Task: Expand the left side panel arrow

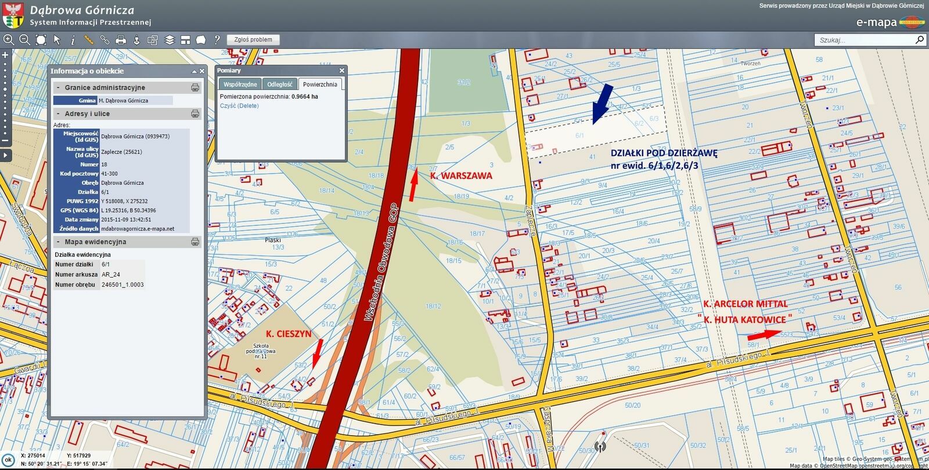Action: point(5,155)
